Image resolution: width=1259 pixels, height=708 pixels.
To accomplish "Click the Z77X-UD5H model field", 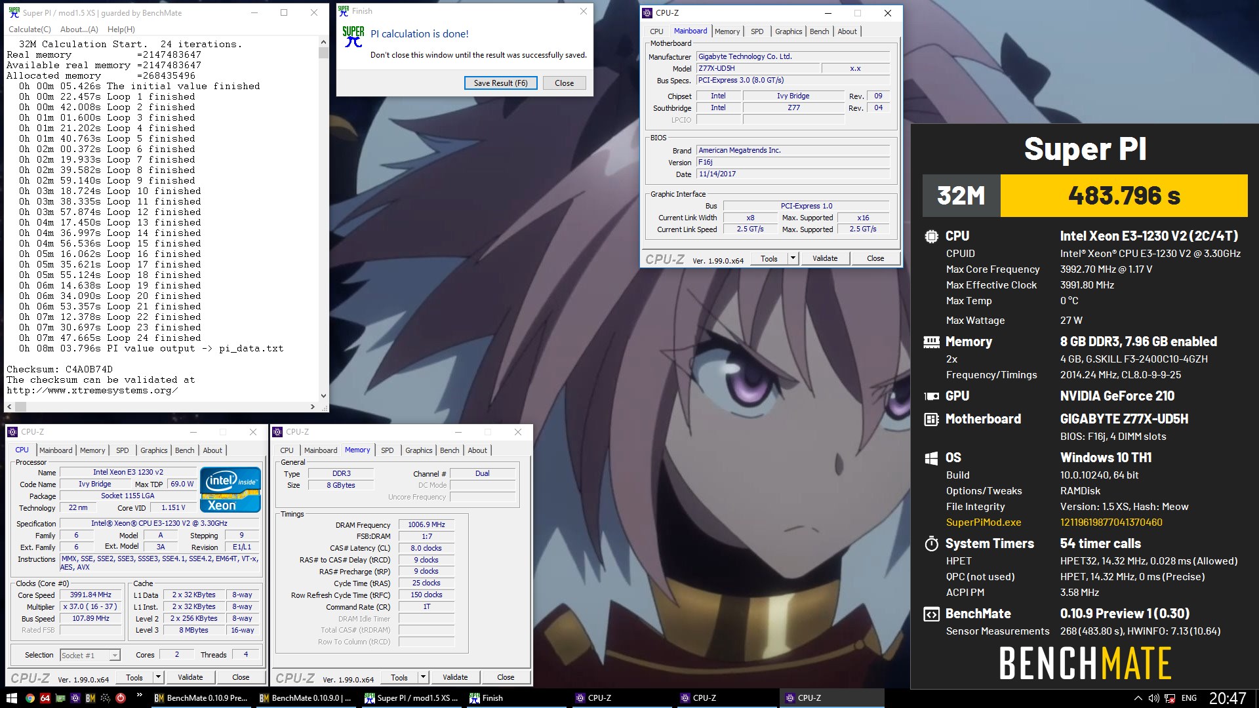I will tap(758, 68).
